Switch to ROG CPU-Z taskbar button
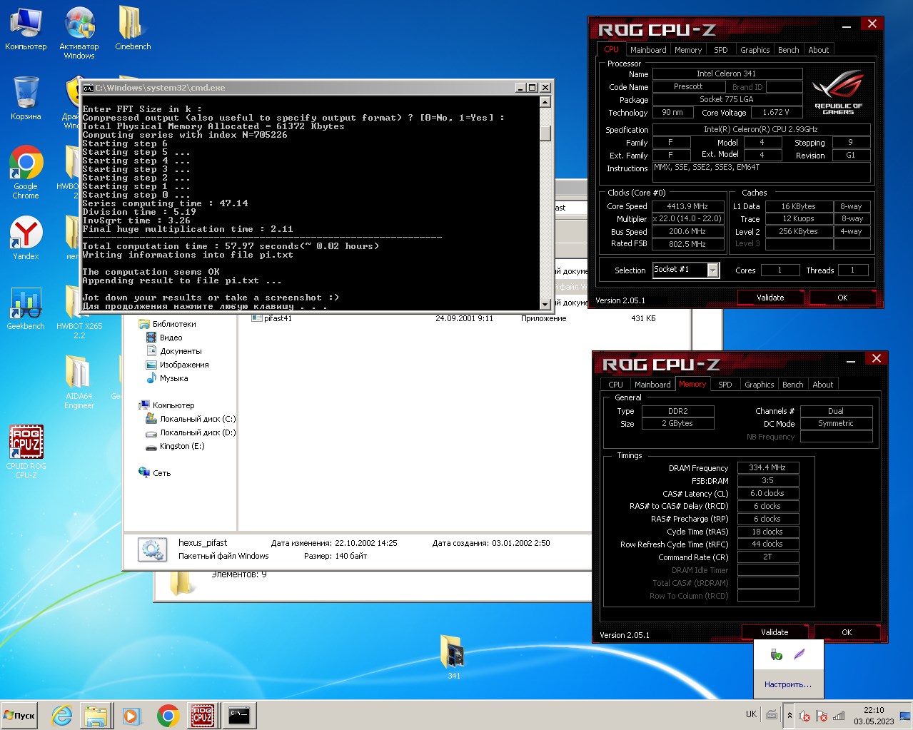 click(x=203, y=715)
